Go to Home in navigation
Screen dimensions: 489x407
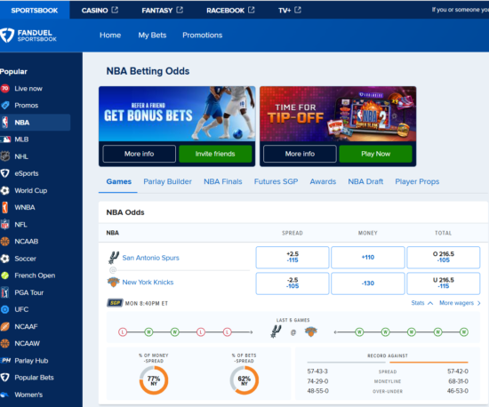[110, 36]
